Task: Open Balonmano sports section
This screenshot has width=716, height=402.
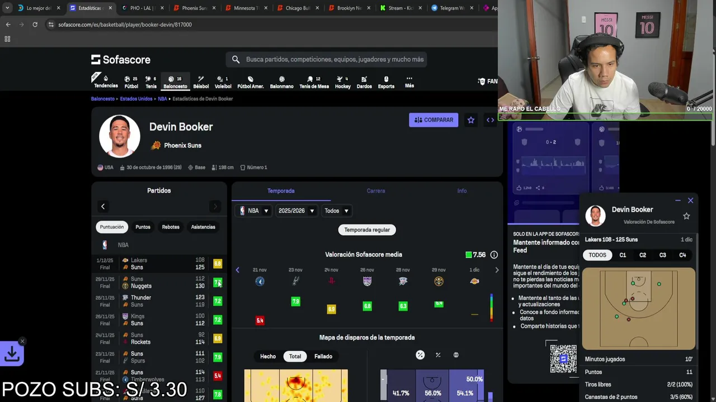Action: [281, 82]
